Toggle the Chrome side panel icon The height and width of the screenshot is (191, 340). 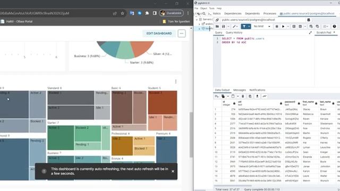(155, 13)
